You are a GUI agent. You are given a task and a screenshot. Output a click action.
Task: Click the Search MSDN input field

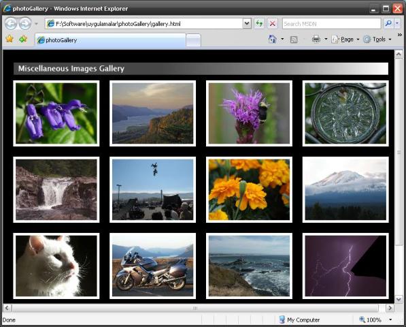[x=331, y=24]
